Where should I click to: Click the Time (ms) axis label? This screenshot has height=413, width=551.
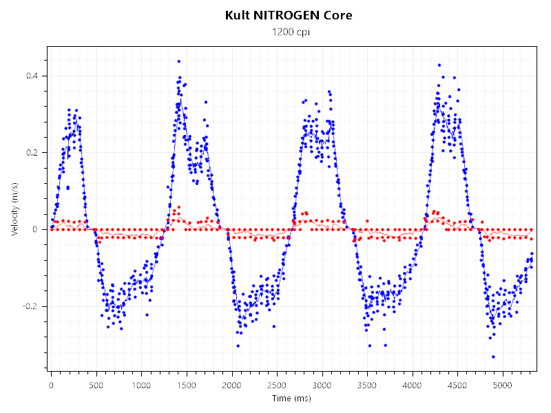click(291, 399)
